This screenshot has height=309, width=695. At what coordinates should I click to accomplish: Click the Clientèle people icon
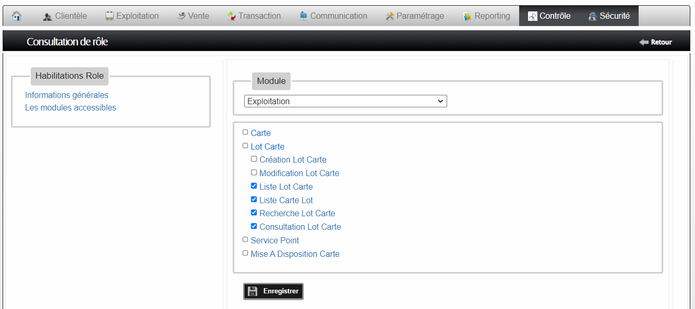(x=47, y=17)
